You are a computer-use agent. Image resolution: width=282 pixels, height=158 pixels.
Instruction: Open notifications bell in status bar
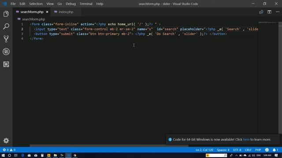(x=275, y=150)
